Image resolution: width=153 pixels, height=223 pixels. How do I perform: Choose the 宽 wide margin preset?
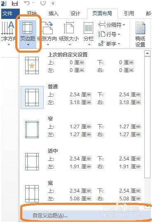point(82,192)
